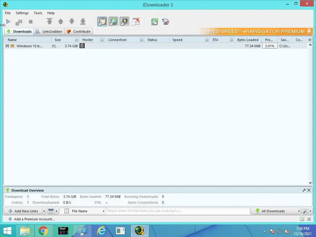
Task: Open File Name search type dropdown
Action: point(83,211)
